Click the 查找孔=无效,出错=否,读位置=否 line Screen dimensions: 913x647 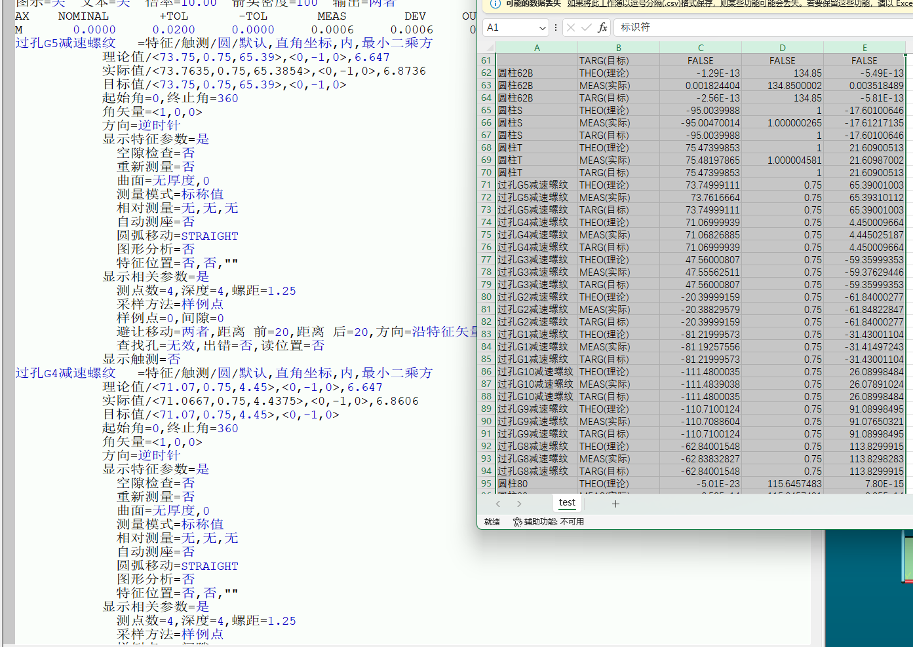(221, 346)
